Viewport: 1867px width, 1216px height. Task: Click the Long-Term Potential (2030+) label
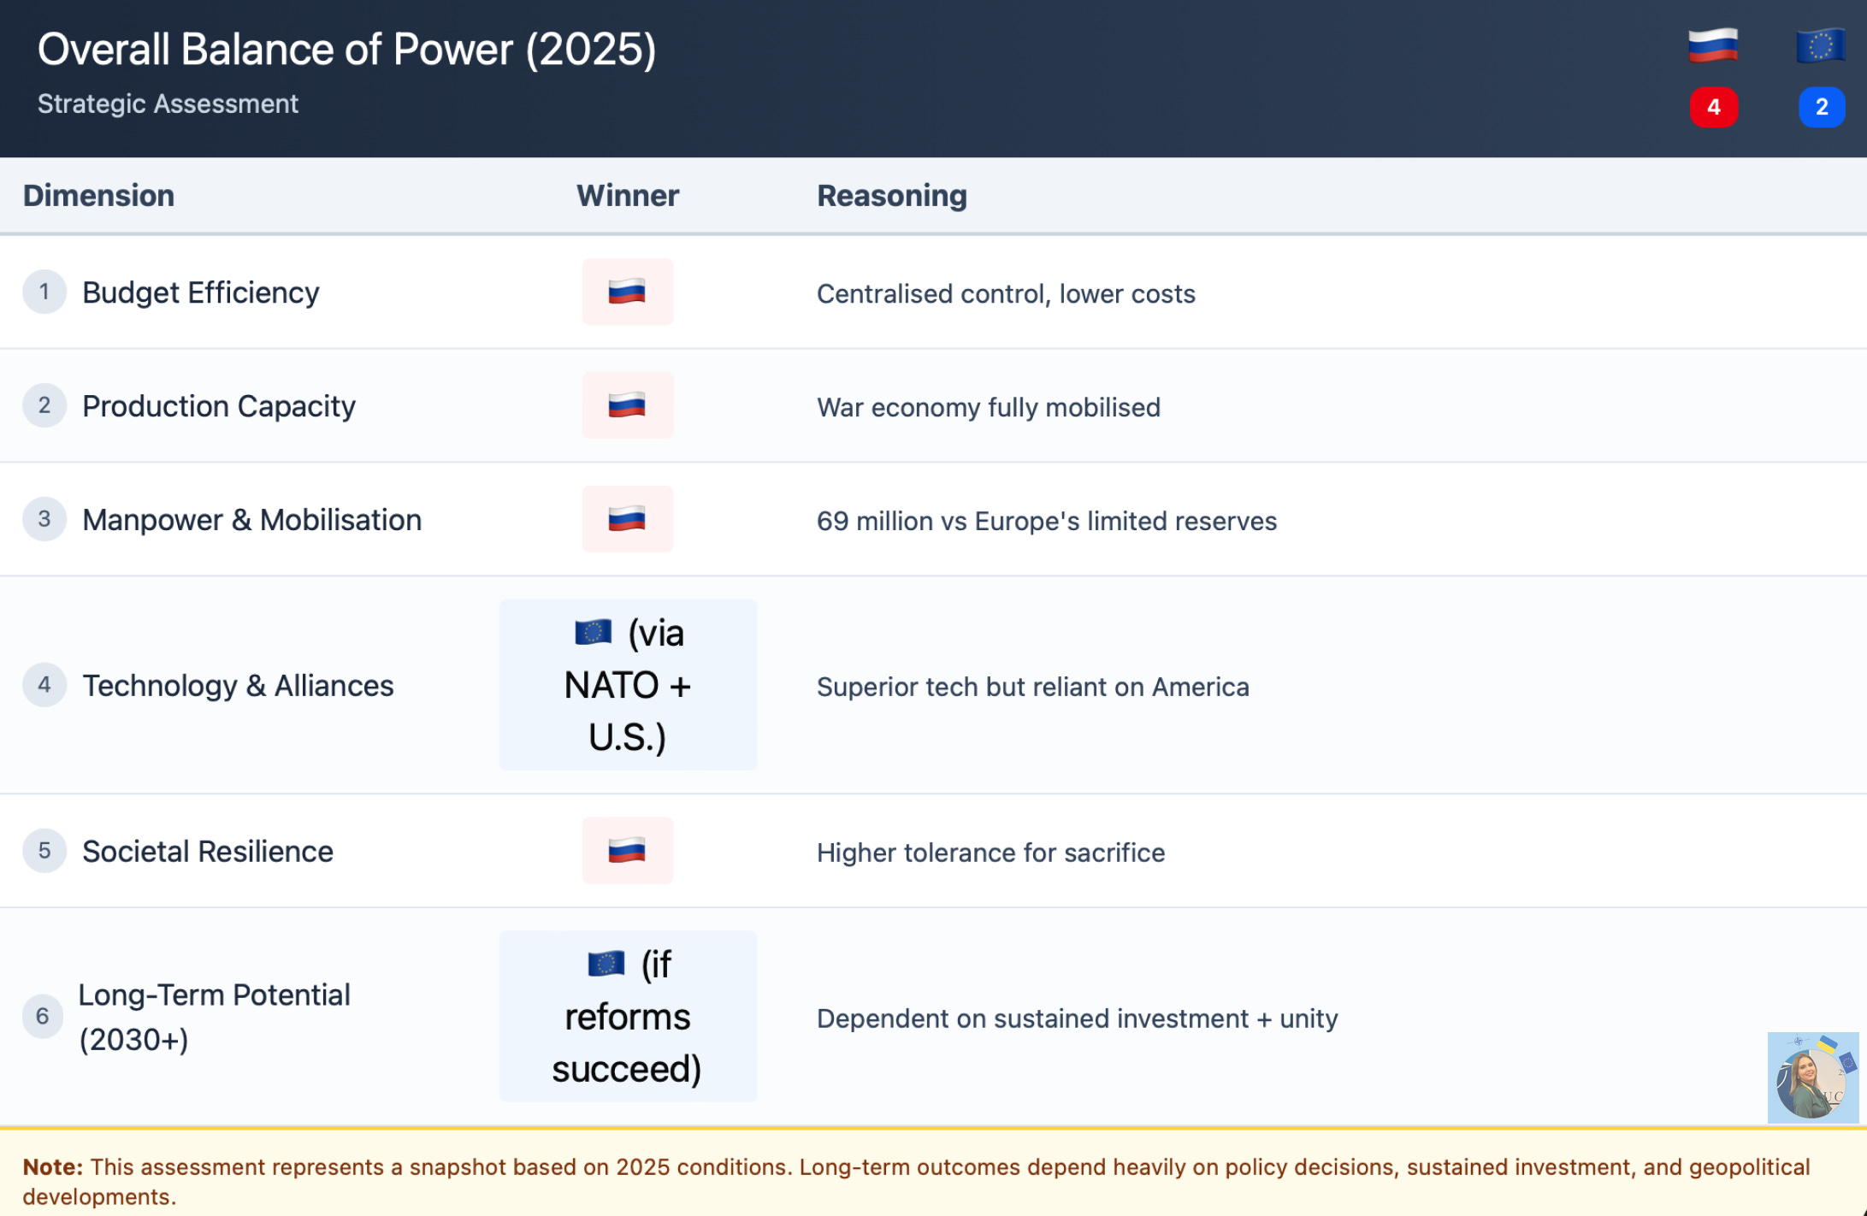(214, 1017)
